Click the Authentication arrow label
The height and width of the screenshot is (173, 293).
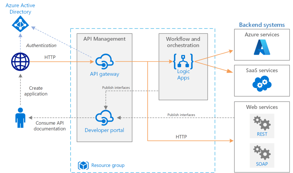[41, 45]
